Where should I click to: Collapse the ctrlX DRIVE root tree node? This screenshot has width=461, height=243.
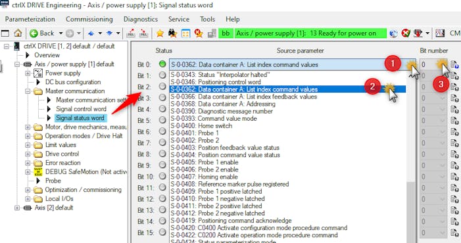point(7,47)
